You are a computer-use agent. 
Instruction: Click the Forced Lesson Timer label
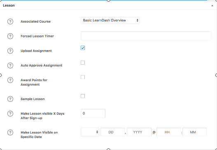click(x=37, y=36)
